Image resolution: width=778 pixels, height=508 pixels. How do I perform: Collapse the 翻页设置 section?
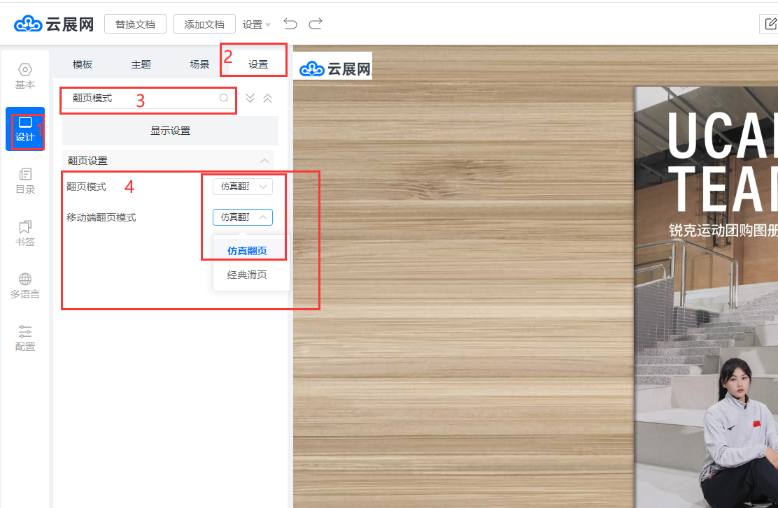coord(264,161)
